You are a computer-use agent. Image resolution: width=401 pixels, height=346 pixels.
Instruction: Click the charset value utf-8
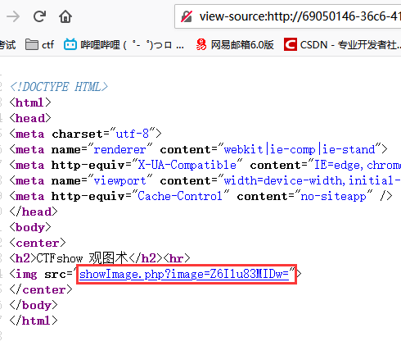(x=133, y=134)
